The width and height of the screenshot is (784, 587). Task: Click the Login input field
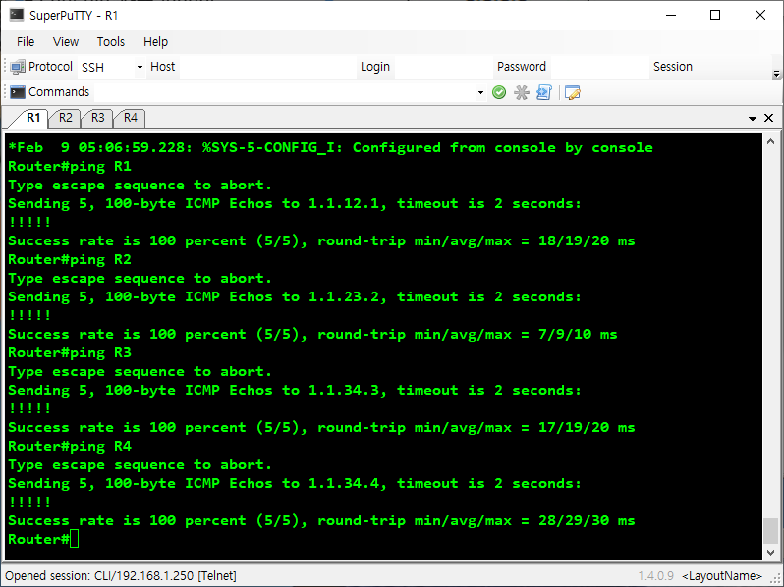coord(443,67)
